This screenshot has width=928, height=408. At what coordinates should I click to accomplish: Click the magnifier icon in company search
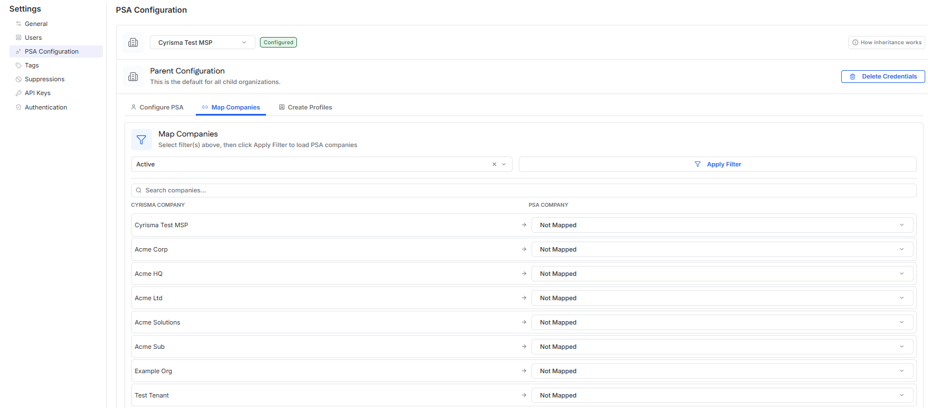click(x=139, y=190)
